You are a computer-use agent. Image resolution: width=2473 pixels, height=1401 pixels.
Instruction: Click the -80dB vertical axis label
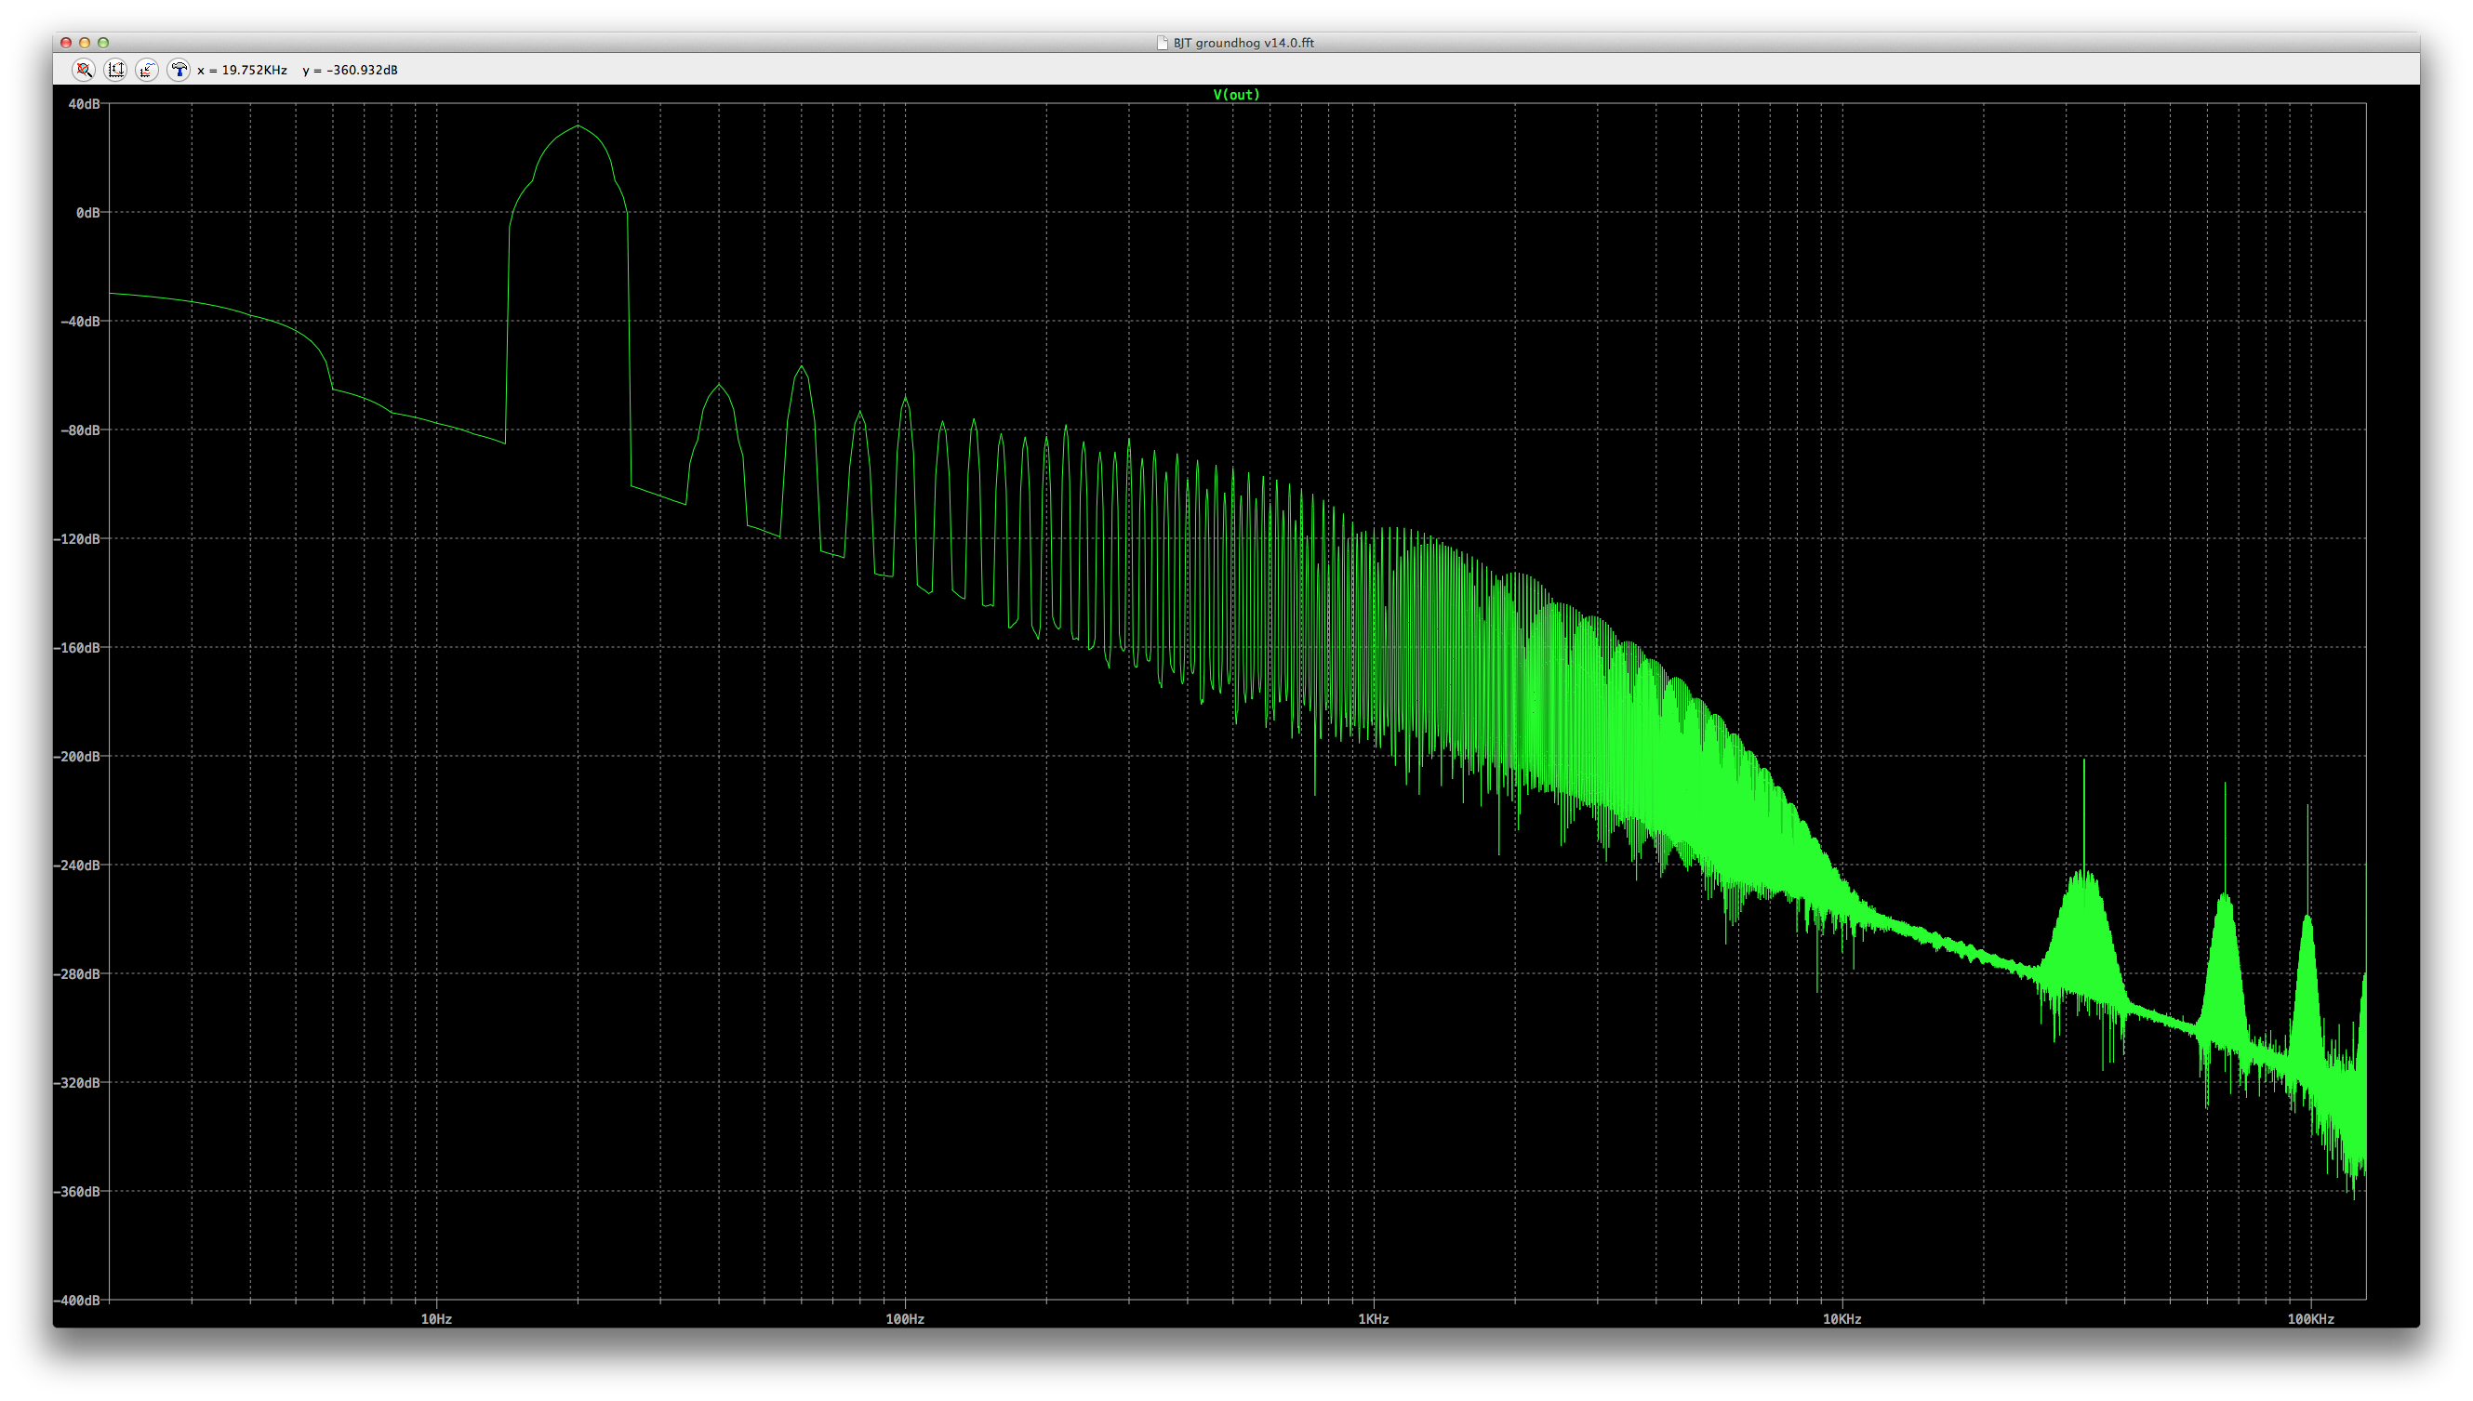point(80,430)
